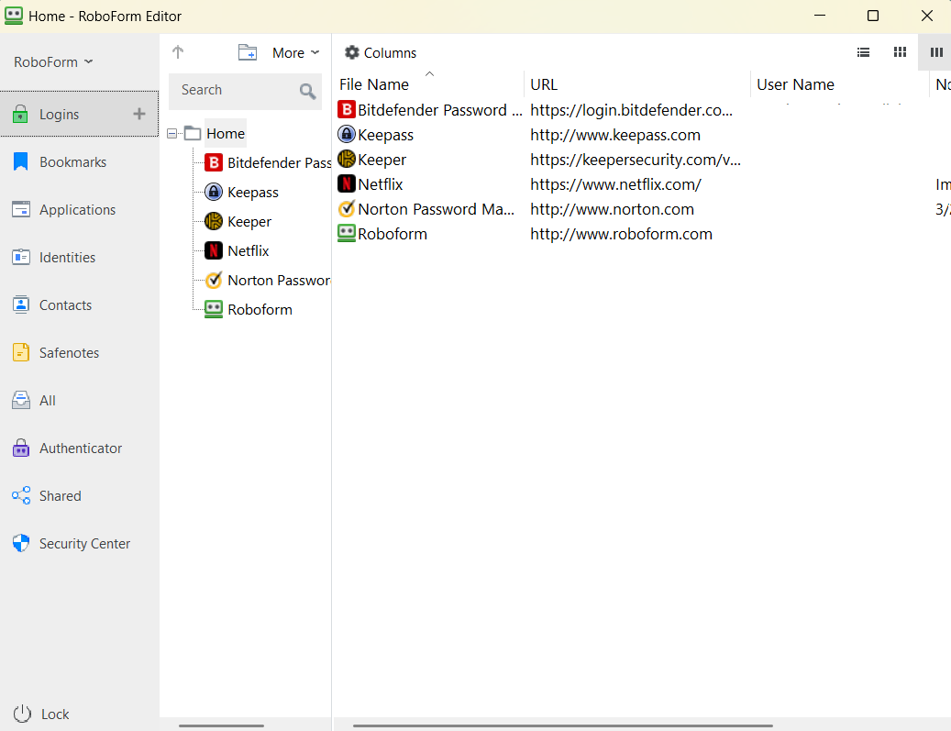951x731 pixels.
Task: Click Keepass icon in file list
Action: tap(347, 135)
